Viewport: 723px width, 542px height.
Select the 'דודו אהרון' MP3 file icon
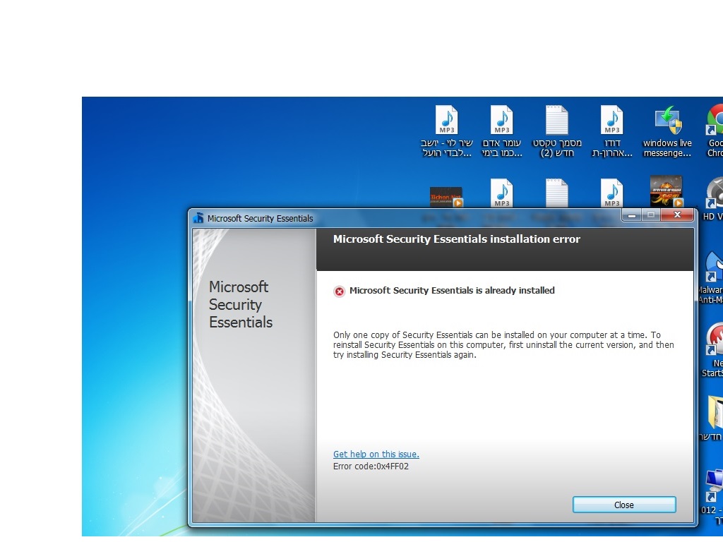[x=611, y=121]
